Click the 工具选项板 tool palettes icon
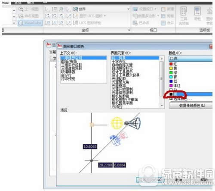The width and height of the screenshot is (215, 191). tap(184, 16)
